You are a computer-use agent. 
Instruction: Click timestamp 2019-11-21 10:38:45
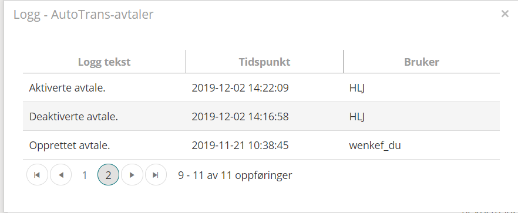(x=240, y=146)
